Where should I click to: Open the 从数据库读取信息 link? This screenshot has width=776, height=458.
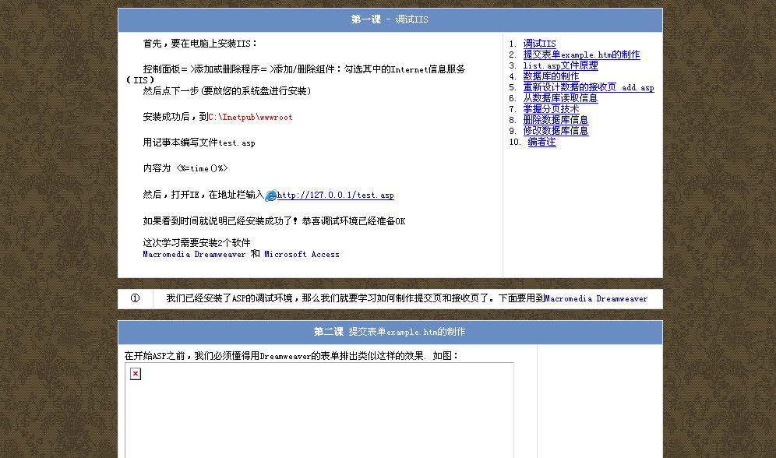[560, 98]
